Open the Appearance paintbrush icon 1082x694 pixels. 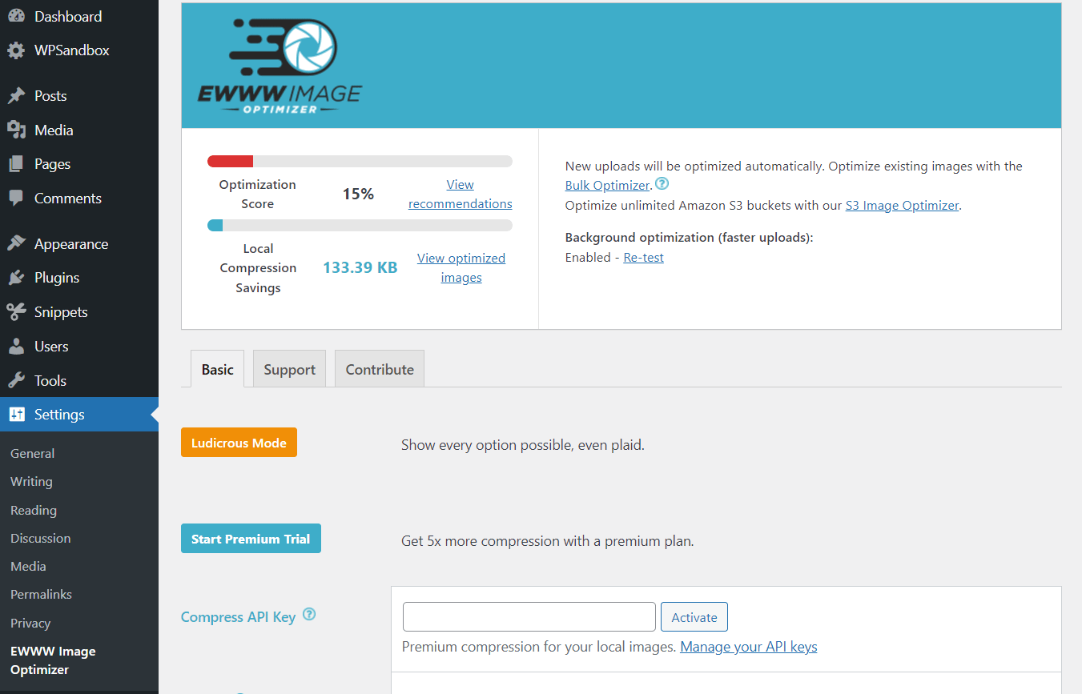tap(18, 243)
